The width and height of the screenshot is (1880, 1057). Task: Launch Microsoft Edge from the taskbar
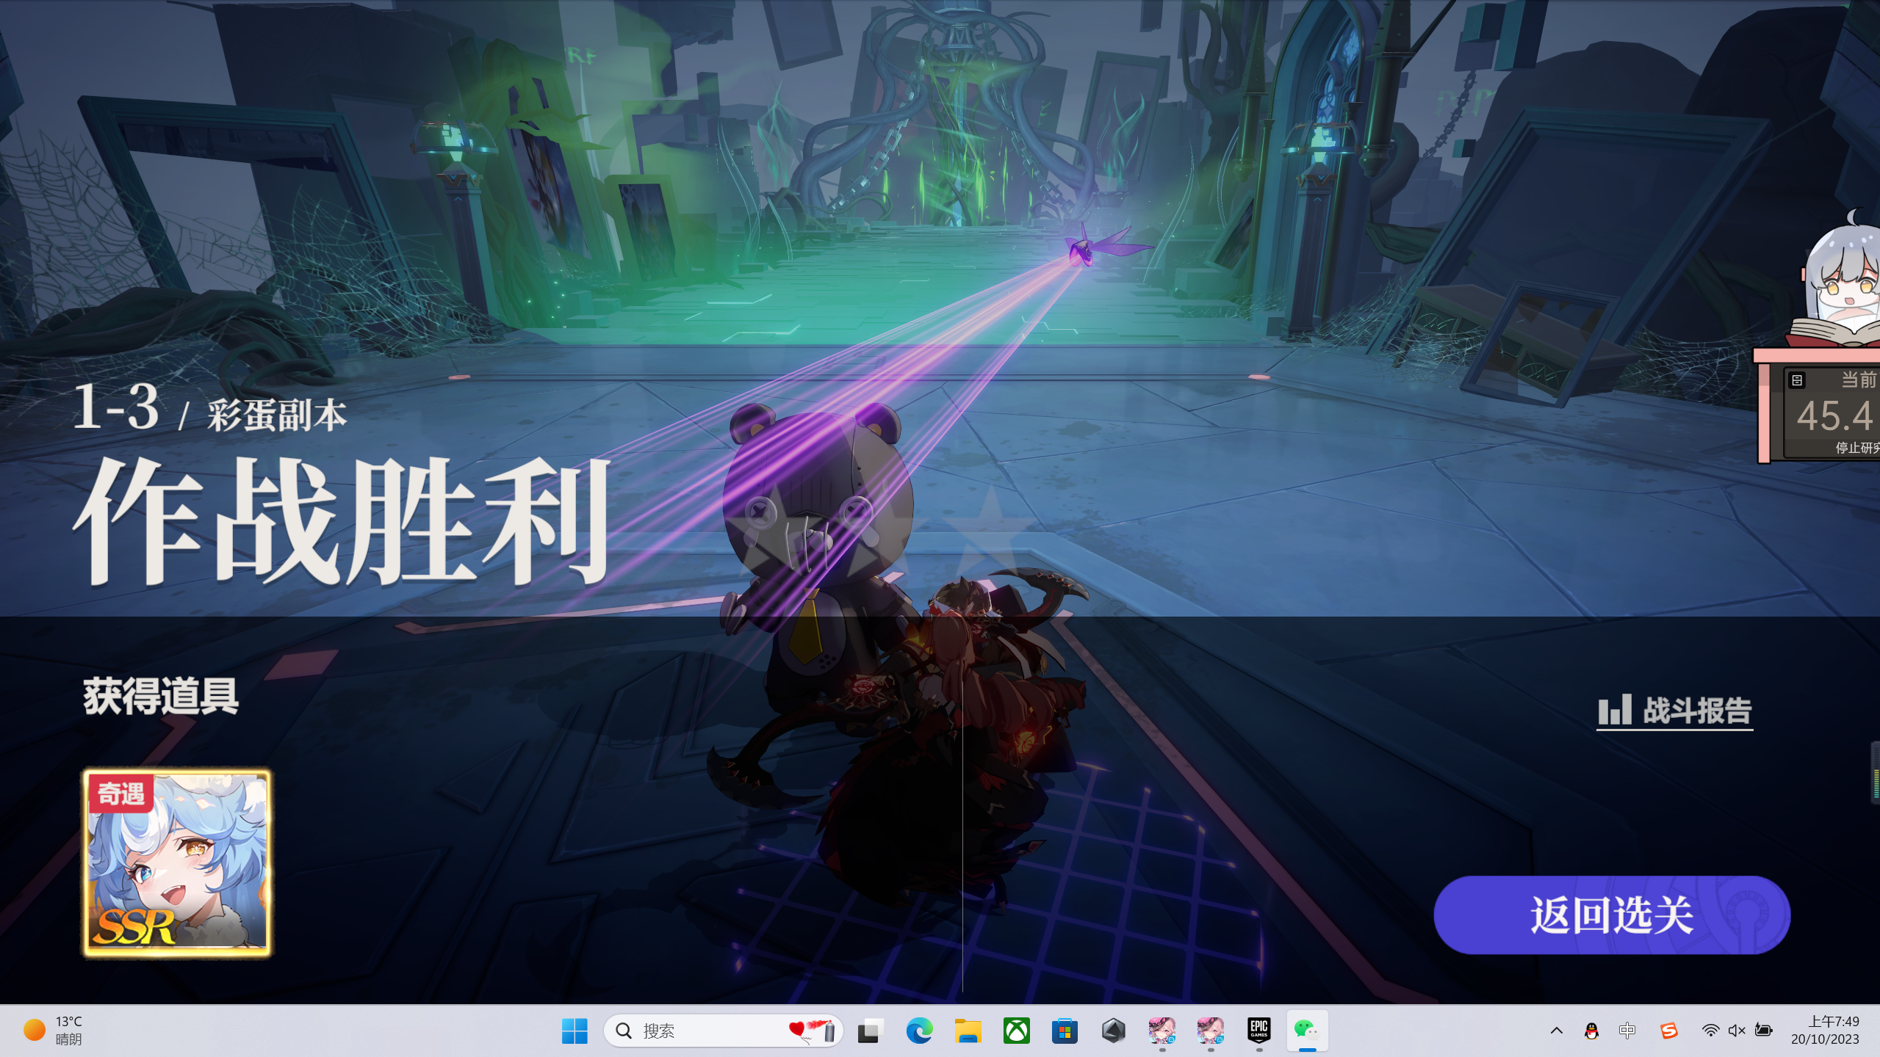click(919, 1031)
